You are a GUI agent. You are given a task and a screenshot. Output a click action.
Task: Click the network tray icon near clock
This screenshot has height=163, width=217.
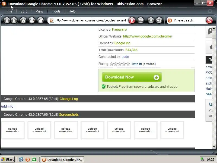(x=202, y=159)
